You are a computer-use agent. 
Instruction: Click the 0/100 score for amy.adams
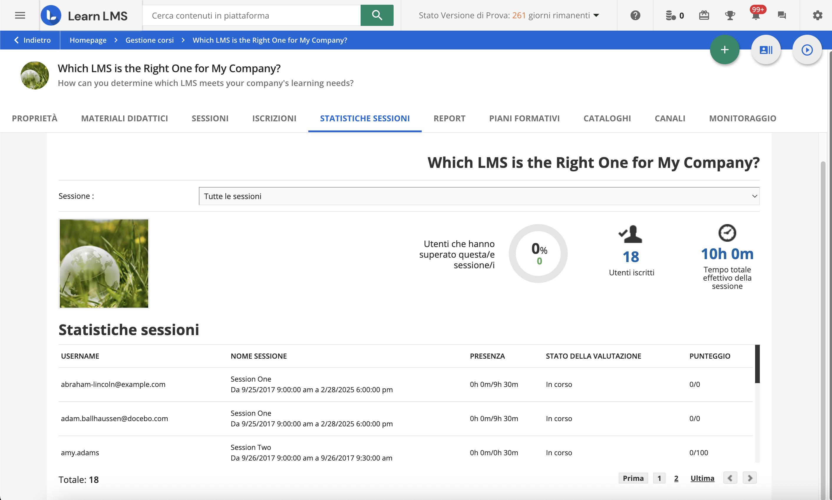[699, 452]
